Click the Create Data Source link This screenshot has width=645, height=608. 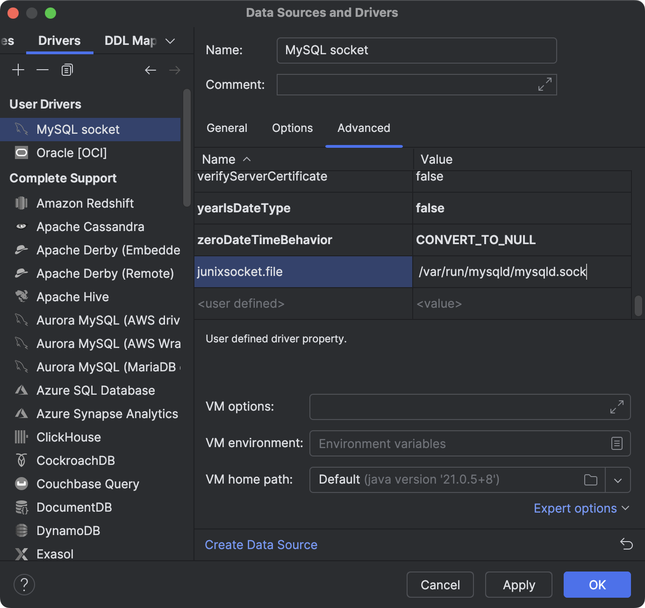click(261, 544)
